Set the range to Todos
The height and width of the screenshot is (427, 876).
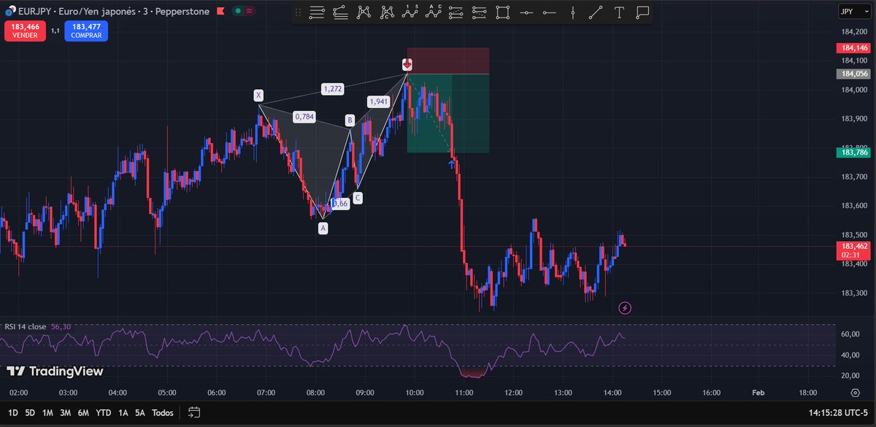(163, 412)
